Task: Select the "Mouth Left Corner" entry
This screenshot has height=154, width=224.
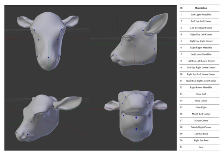Action: point(201,114)
